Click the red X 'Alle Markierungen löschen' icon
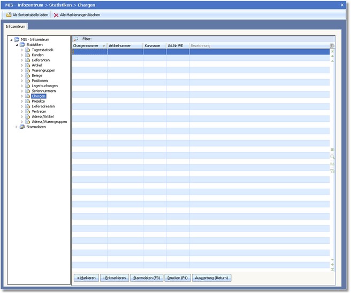 tap(56, 14)
